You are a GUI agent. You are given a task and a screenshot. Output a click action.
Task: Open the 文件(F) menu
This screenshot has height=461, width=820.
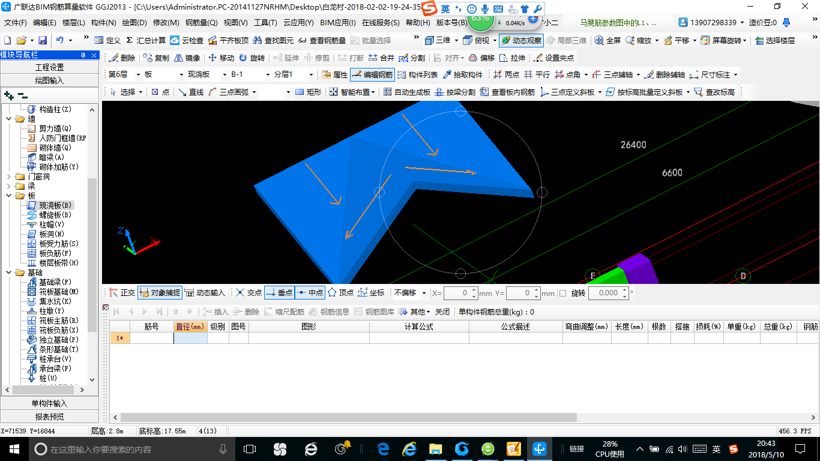[x=16, y=23]
